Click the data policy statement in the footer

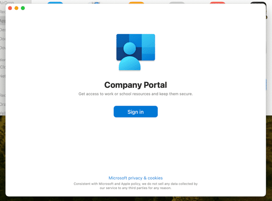[136, 186]
